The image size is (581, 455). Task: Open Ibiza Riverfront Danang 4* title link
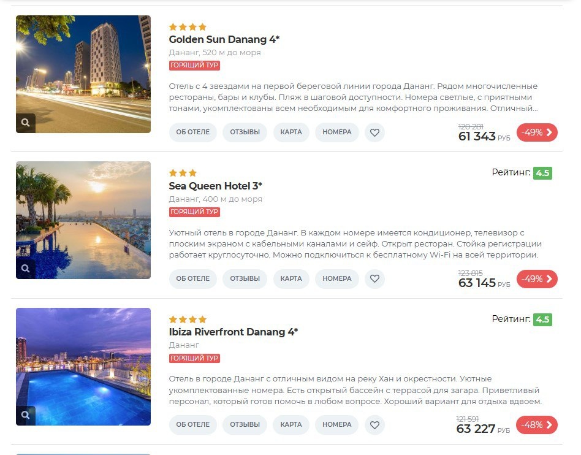click(234, 332)
